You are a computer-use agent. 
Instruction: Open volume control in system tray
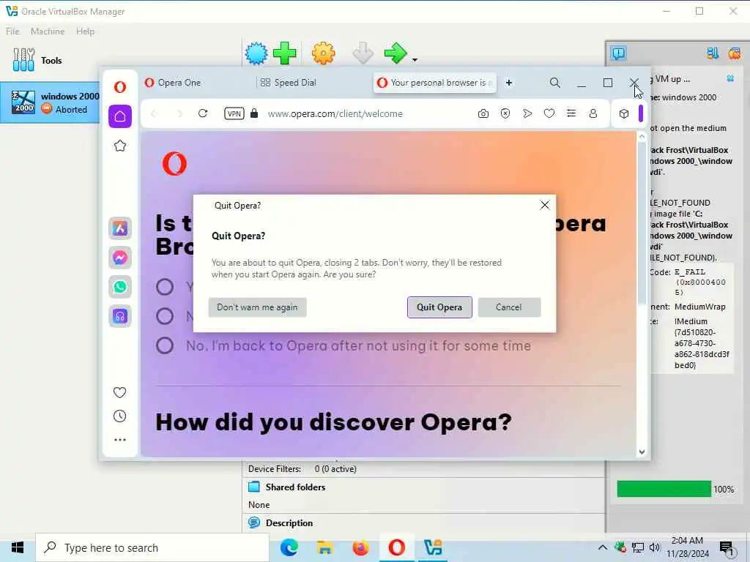[655, 547]
